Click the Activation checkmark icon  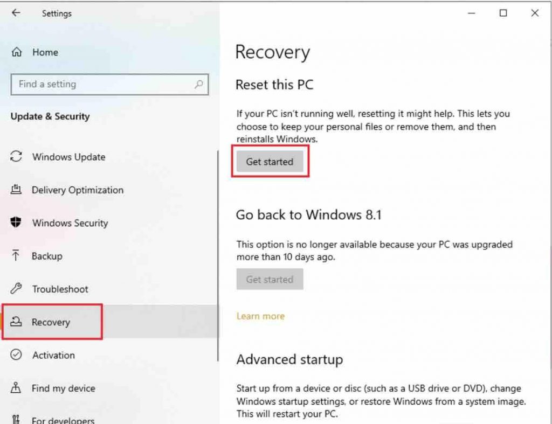pyautogui.click(x=17, y=355)
